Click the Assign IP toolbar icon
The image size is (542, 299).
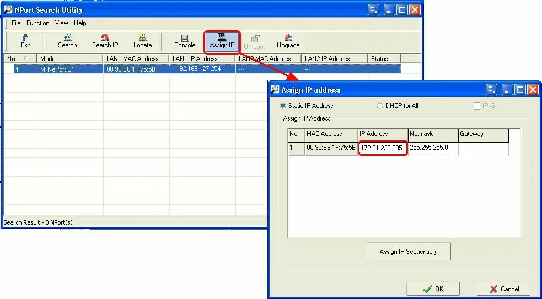point(222,41)
